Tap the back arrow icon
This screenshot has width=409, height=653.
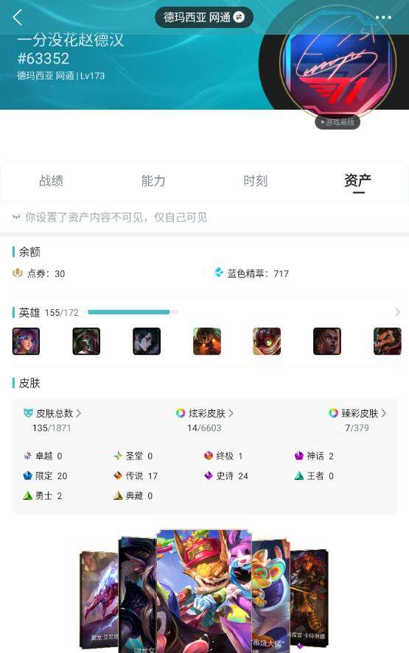[x=18, y=18]
